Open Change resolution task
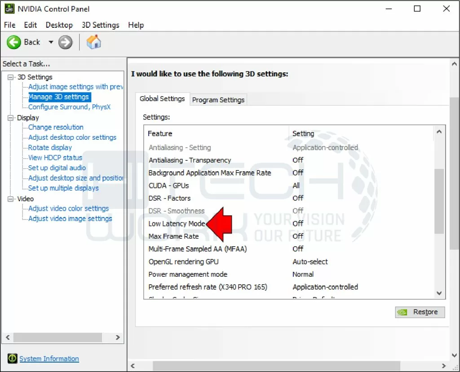460x372 pixels. (x=56, y=127)
